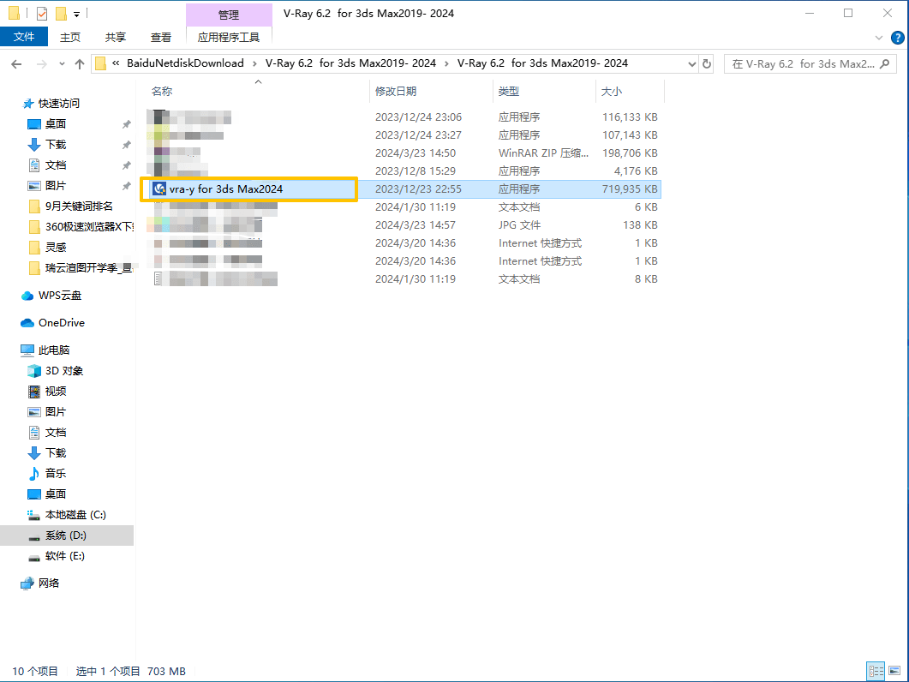909x682 pixels.
Task: Open the 文件 menu tab
Action: point(24,37)
